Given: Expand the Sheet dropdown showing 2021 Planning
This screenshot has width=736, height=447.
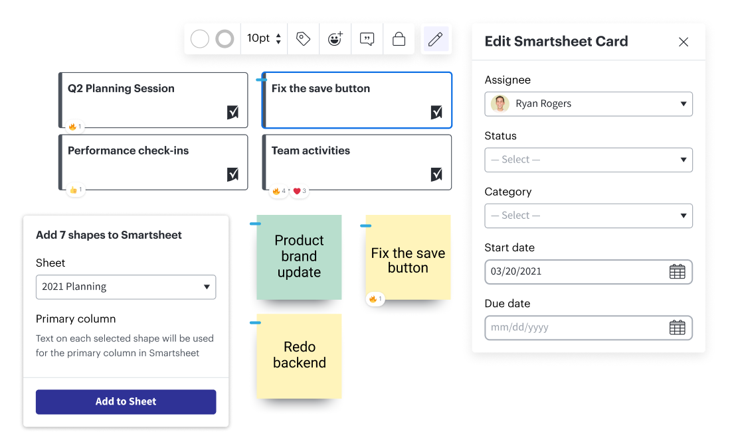Looking at the screenshot, I should point(126,287).
